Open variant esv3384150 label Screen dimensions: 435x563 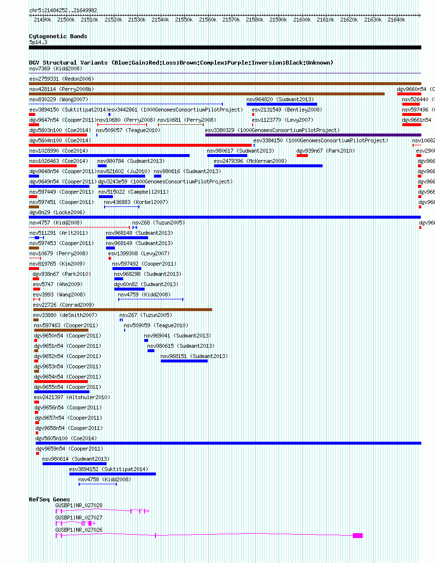(x=321, y=140)
